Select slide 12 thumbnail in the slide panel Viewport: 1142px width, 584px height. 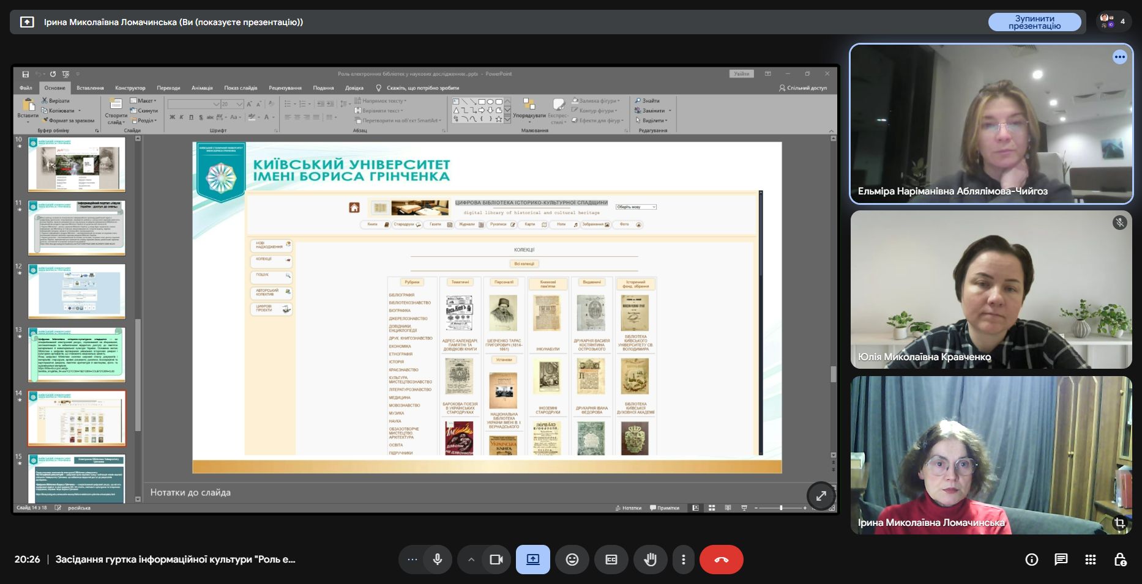click(x=77, y=291)
